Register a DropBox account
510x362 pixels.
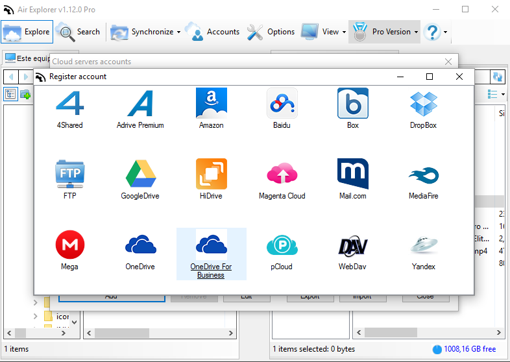(x=423, y=110)
